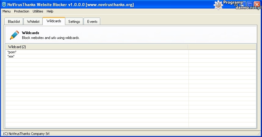Switch to the Blacklist tab
The height and width of the screenshot is (137, 262).
pos(14,22)
